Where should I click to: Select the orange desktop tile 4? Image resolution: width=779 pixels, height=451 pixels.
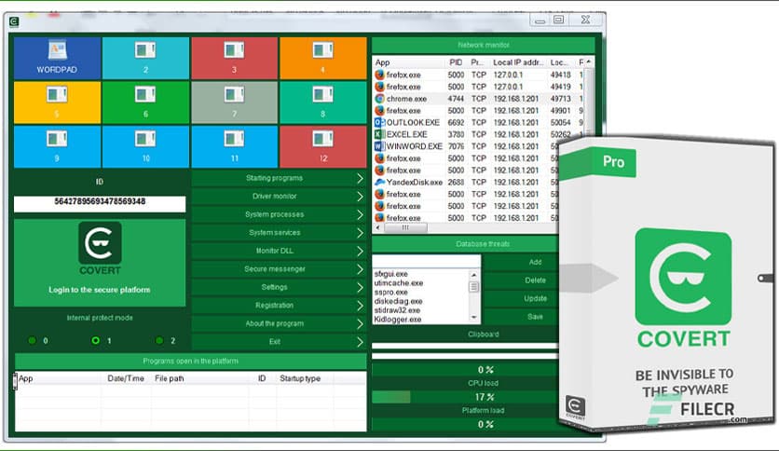322,58
